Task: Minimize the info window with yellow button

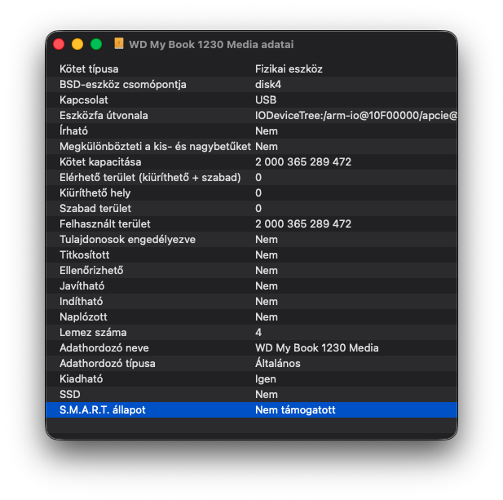Action: pyautogui.click(x=77, y=44)
